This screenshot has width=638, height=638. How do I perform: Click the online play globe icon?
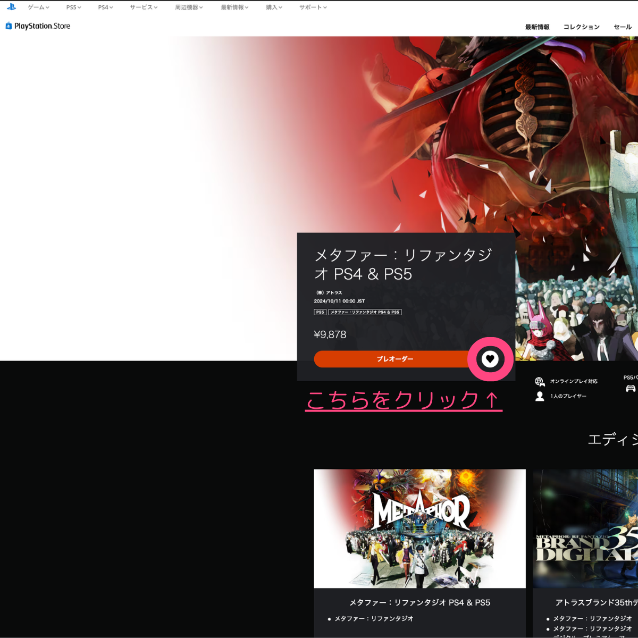tap(540, 381)
